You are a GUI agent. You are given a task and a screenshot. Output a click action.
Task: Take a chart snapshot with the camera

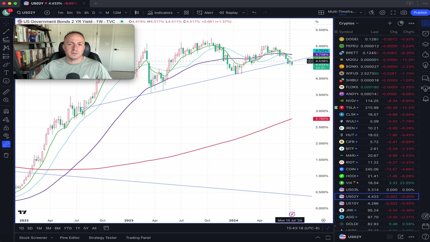click(404, 13)
